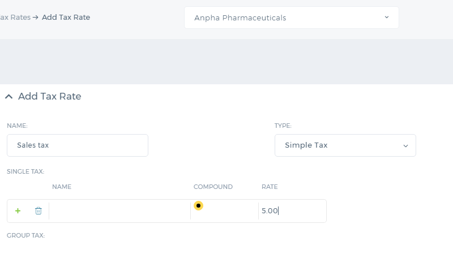453x254 pixels.
Task: Click the SINGLE TAX section label
Action: [25, 171]
